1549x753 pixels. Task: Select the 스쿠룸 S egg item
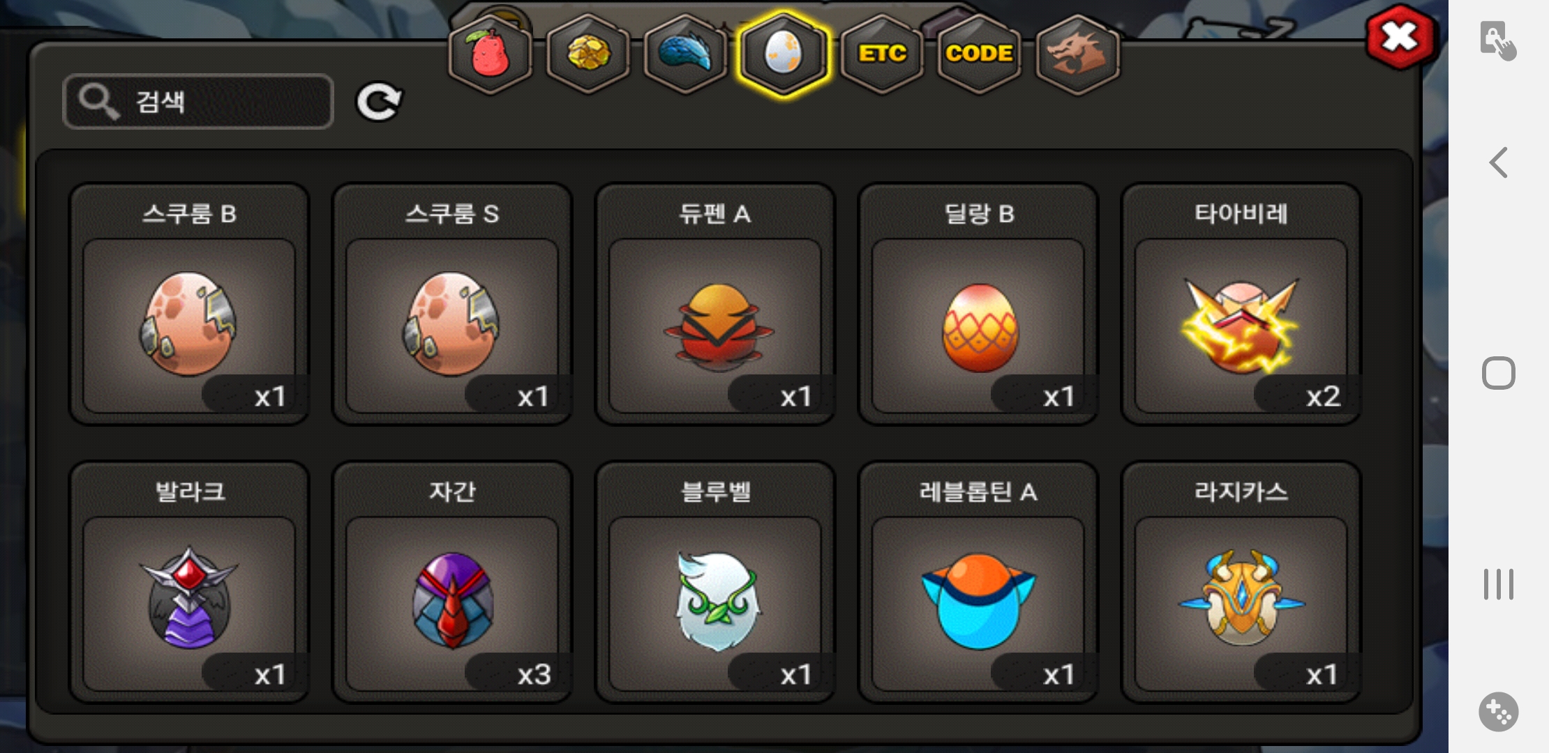pos(452,304)
